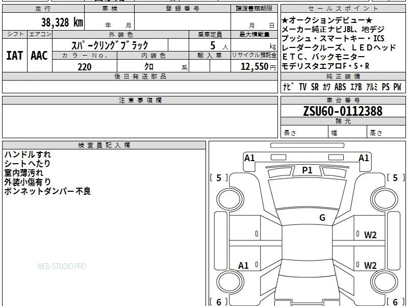Viewport: 408px width, 306px height.
Task: Click the 諸元 header
Action: (x=343, y=121)
